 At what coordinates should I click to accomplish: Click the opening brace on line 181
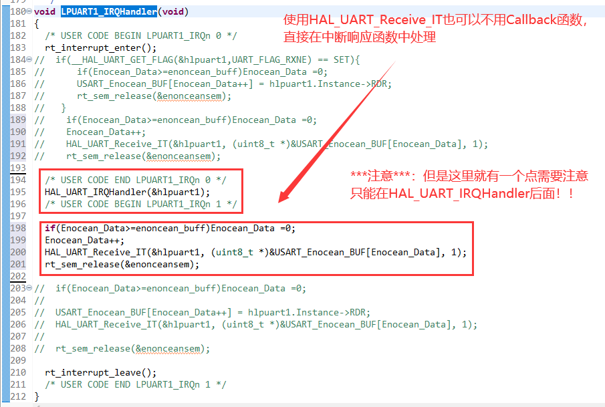pyautogui.click(x=37, y=24)
